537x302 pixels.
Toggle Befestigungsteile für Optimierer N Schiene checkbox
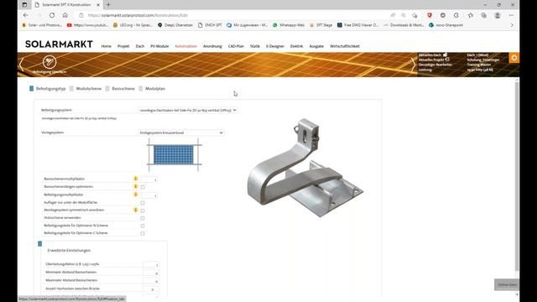[x=143, y=226]
